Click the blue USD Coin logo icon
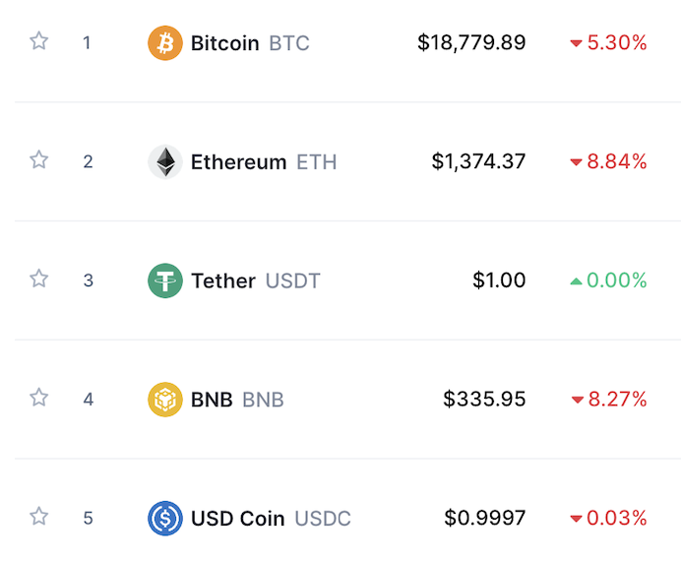681x561 pixels. [165, 518]
